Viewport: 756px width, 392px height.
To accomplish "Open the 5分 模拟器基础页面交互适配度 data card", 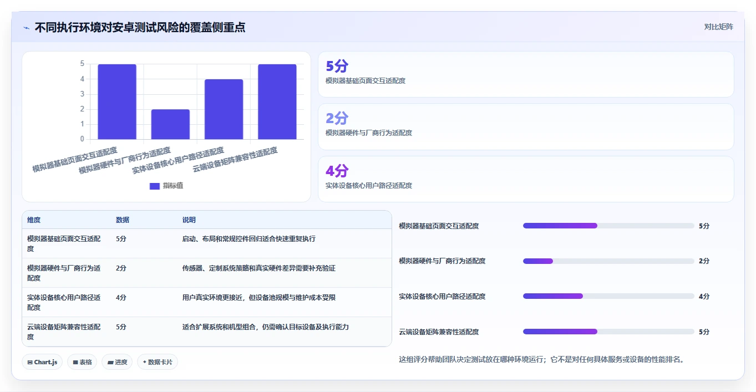I will coord(526,74).
